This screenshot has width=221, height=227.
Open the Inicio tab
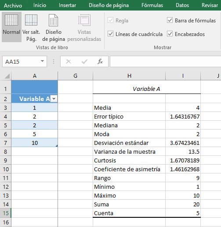[40, 5]
